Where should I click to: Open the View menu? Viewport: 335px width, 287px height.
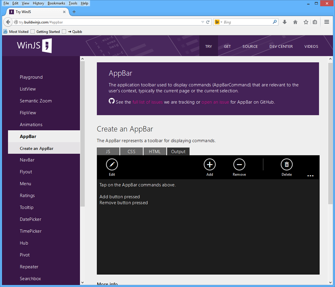point(25,3)
